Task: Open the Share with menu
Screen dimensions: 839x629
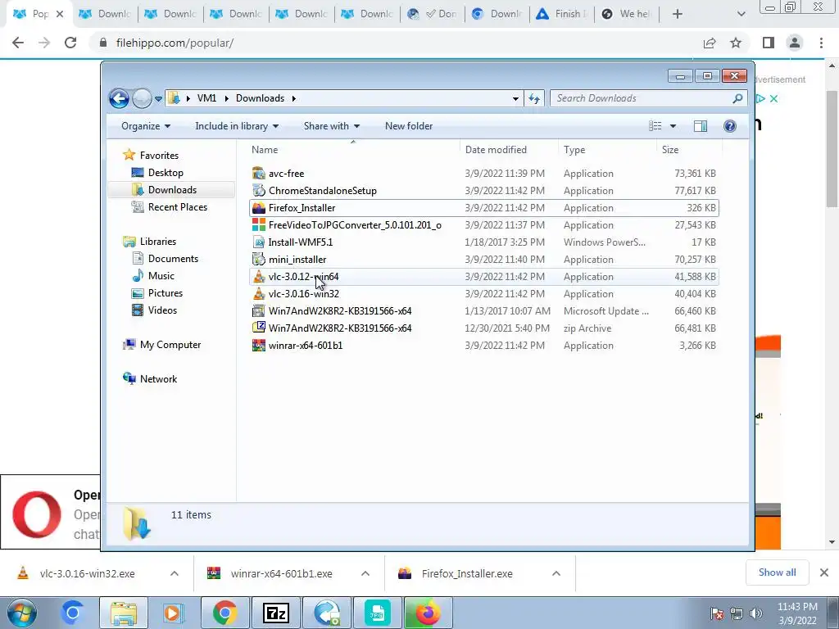Action: point(331,126)
